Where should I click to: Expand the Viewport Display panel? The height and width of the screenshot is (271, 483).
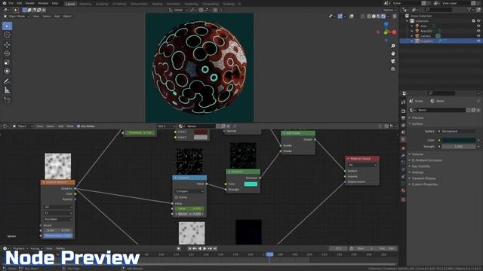click(423, 178)
